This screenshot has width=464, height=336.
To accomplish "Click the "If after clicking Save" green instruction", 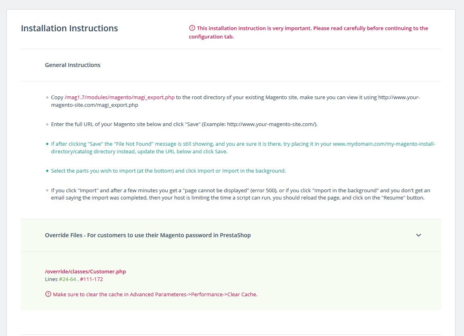I will 243,148.
